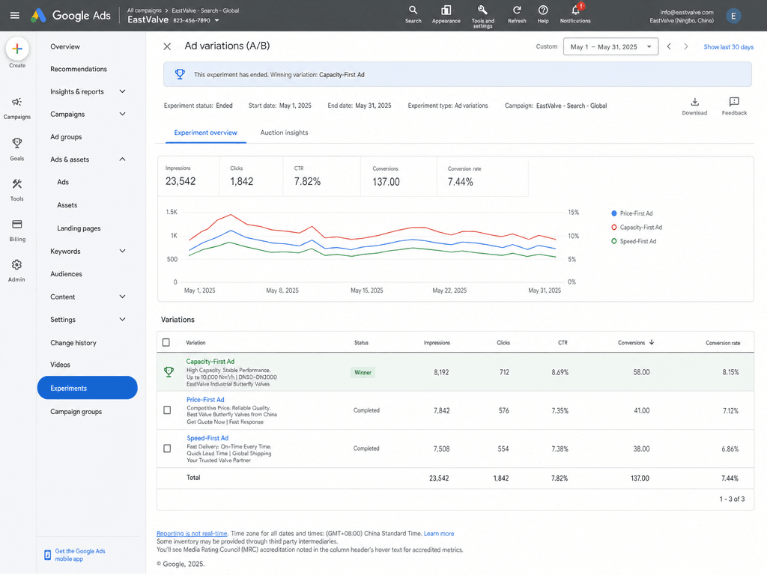Open the hamburger main menu
Image resolution: width=767 pixels, height=575 pixels.
pos(15,15)
